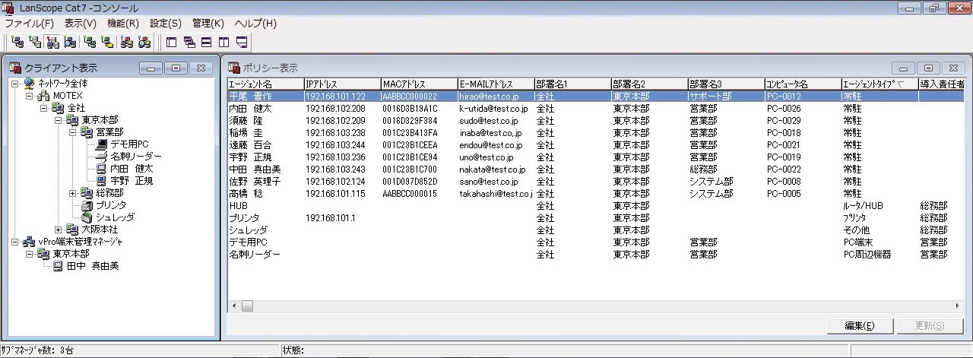Open the 管理(K) menu
The image size is (973, 358).
[x=208, y=24]
